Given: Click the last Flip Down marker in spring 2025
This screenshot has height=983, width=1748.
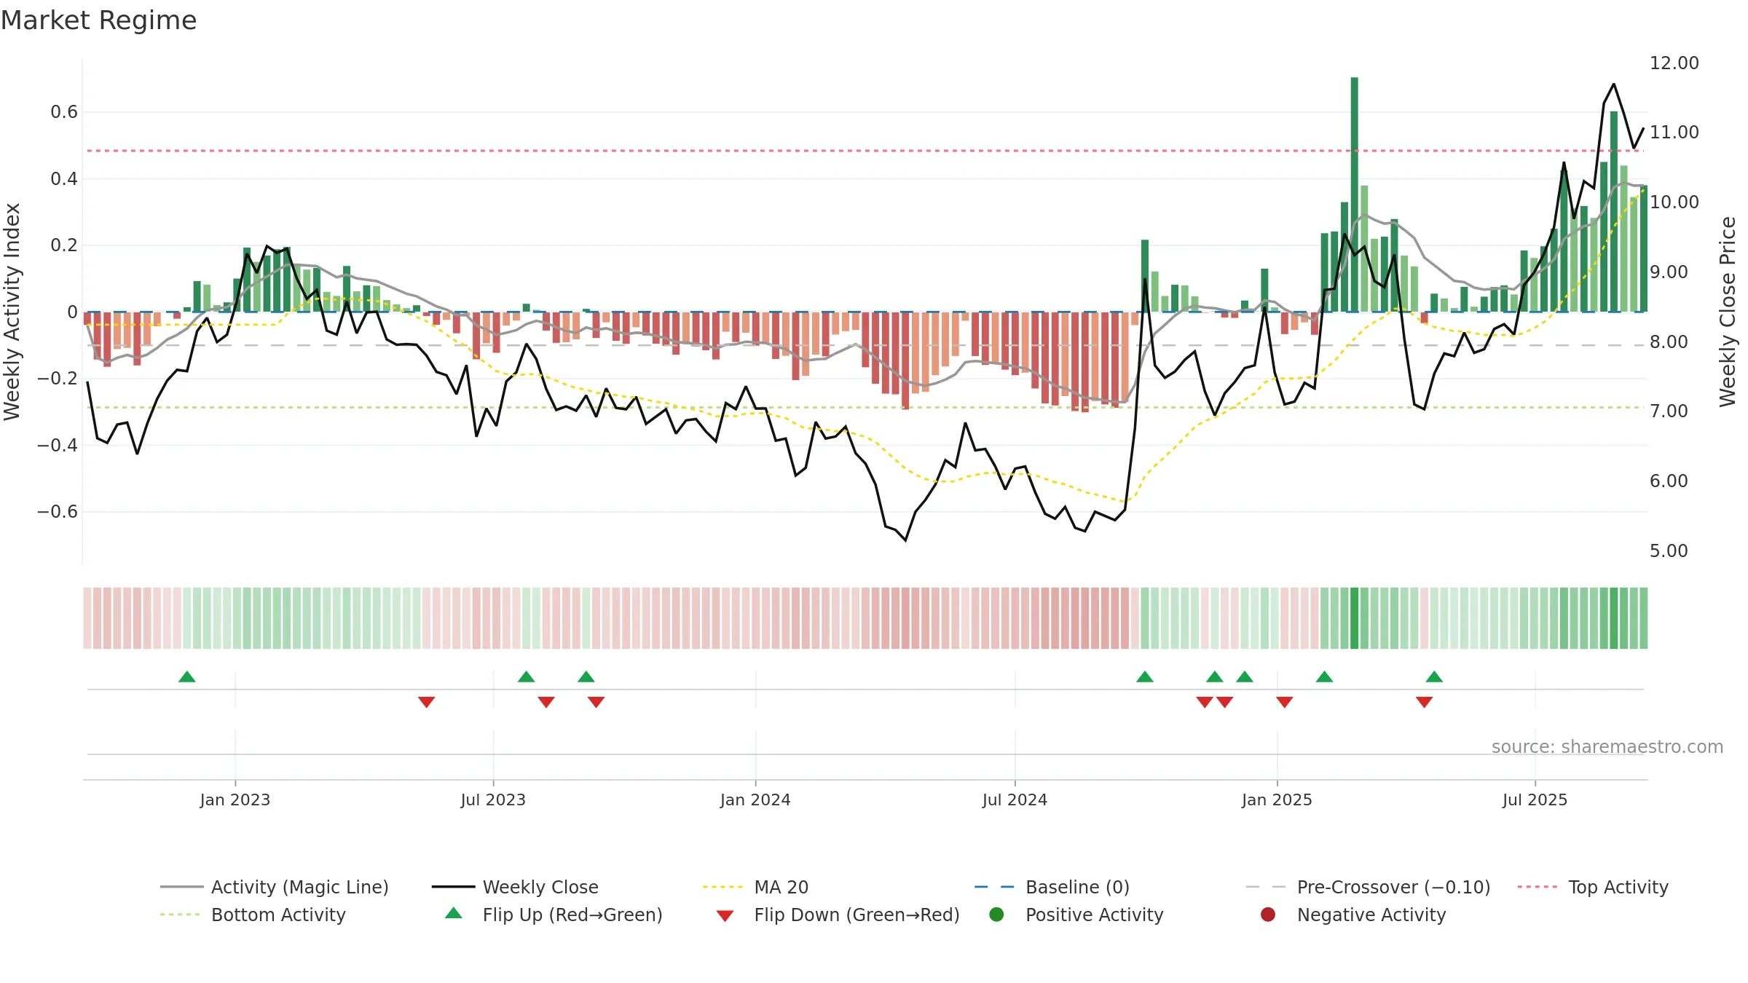Looking at the screenshot, I should 1425,702.
